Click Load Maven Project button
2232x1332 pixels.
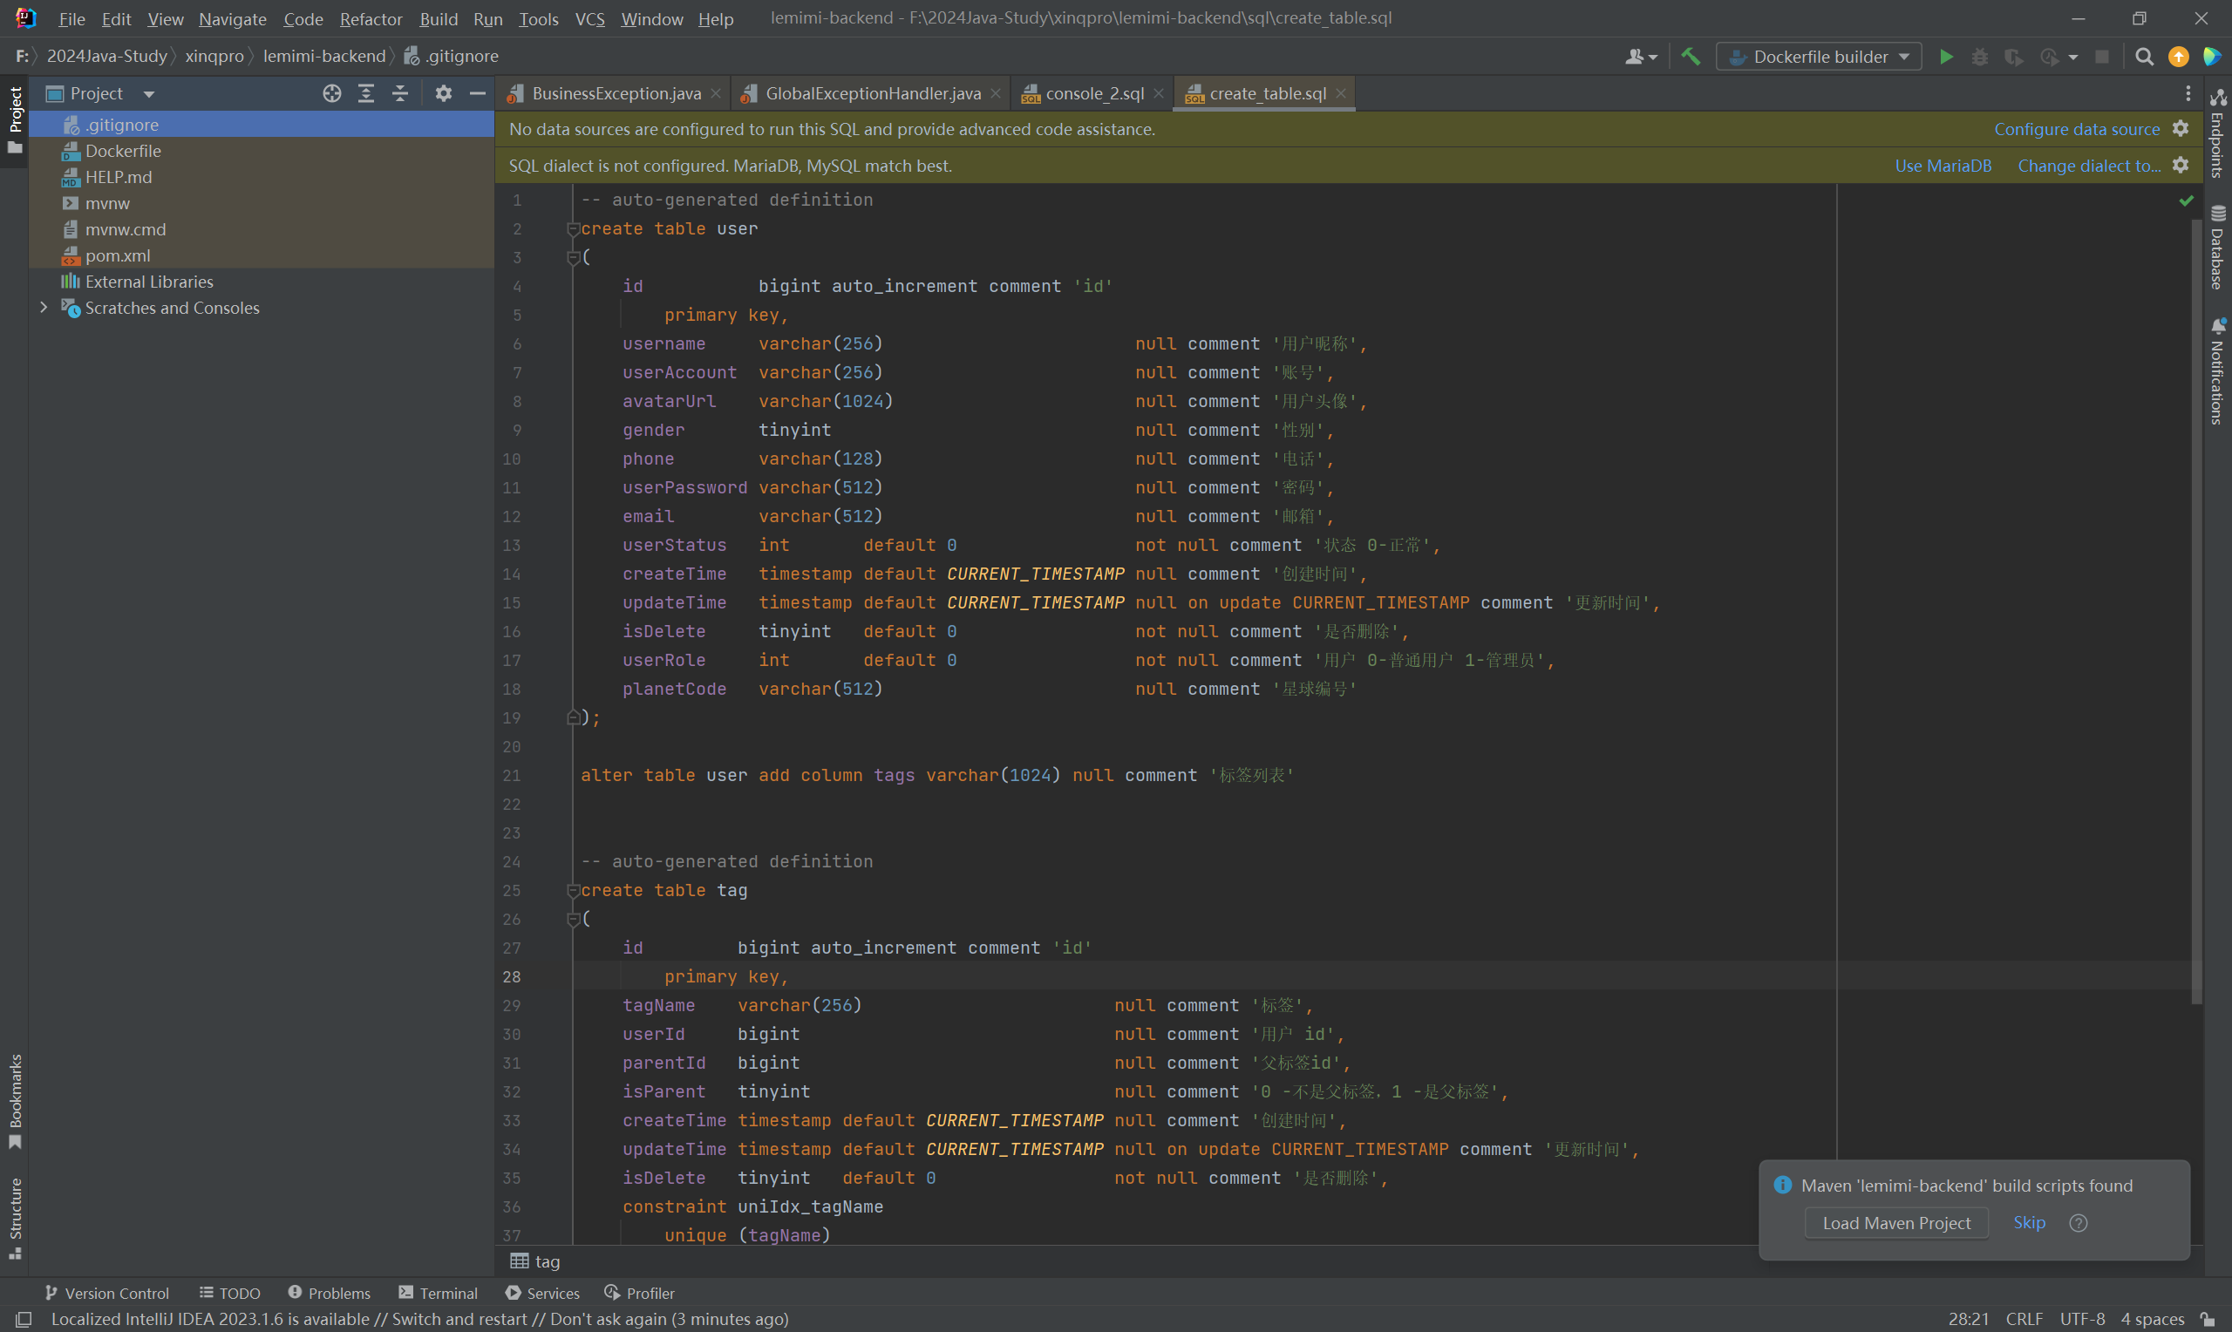tap(1895, 1222)
